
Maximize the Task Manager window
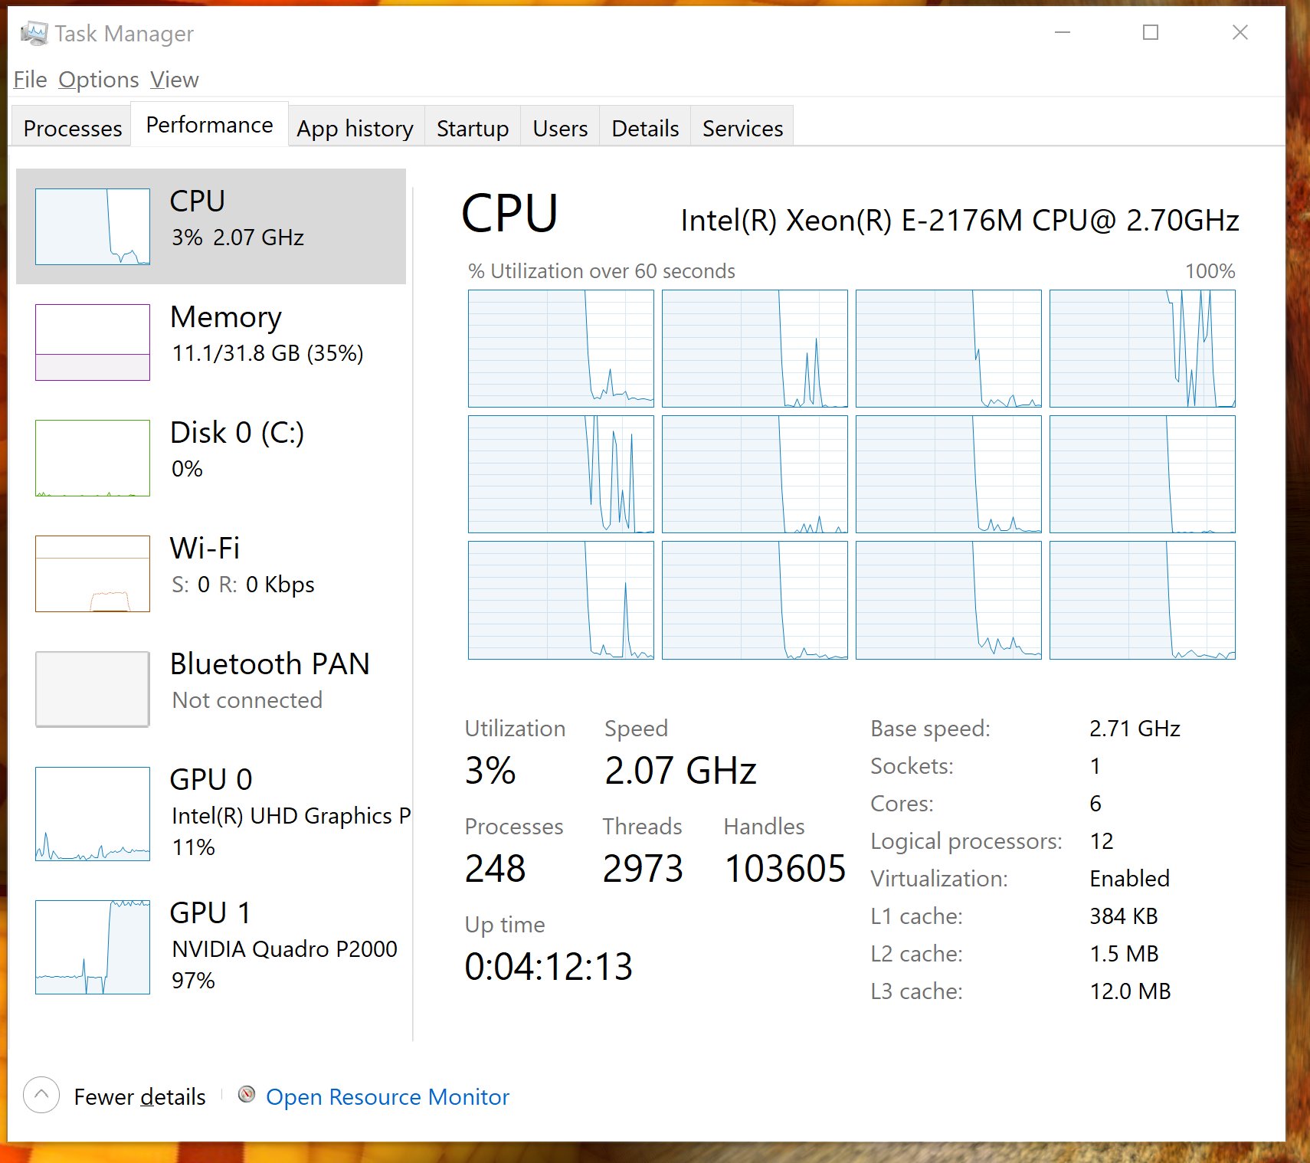click(x=1151, y=32)
